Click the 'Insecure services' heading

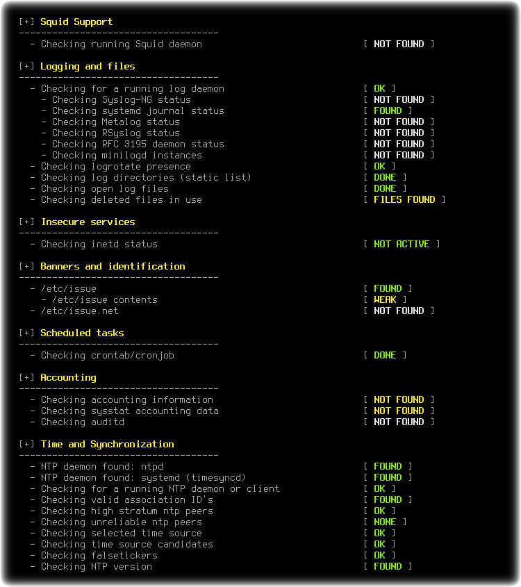88,222
